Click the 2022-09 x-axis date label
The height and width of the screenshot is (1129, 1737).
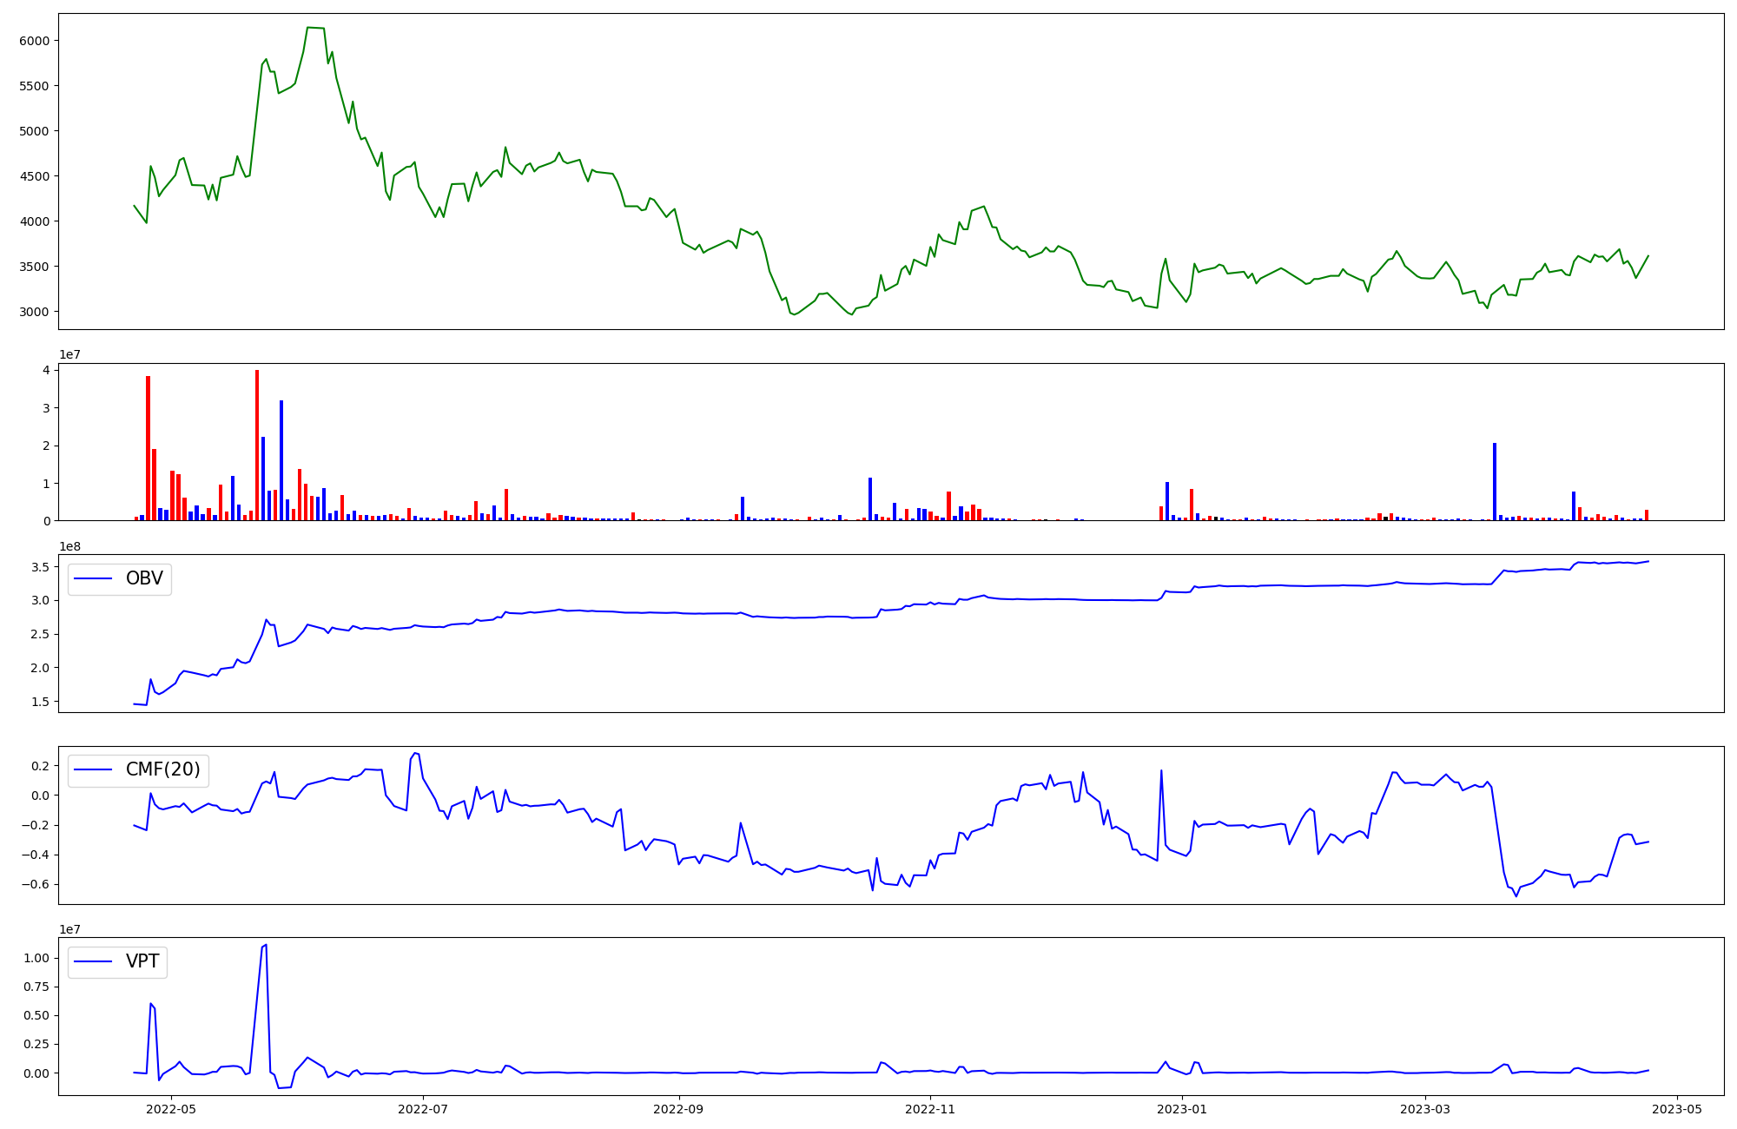677,1109
